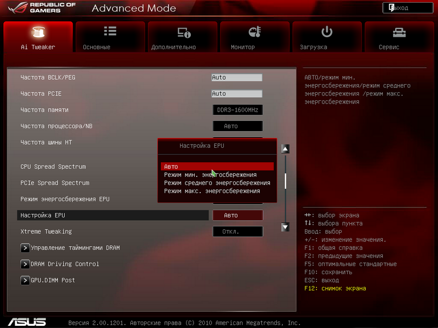Viewport: 438px width, 328px height.
Task: Click the Частота BCLK/PEG Auto input field
Action: tap(236, 78)
